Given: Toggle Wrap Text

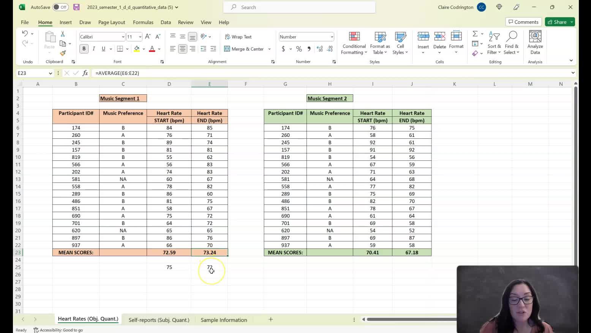Looking at the screenshot, I should [238, 36].
